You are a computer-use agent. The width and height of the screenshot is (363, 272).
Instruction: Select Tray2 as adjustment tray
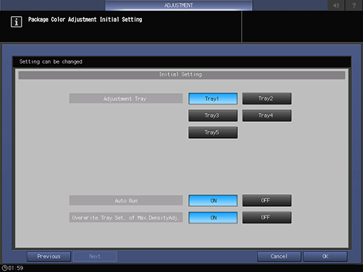[267, 99]
